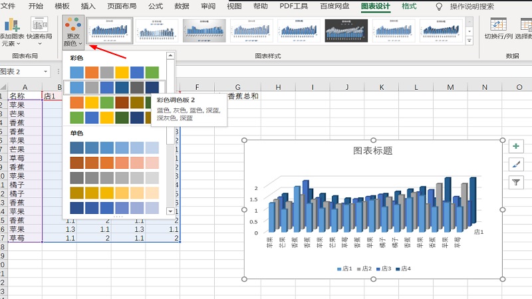Image resolution: width=532 pixels, height=299 pixels.
Task: Open the 更改颜色 color dropdown
Action: [x=73, y=33]
